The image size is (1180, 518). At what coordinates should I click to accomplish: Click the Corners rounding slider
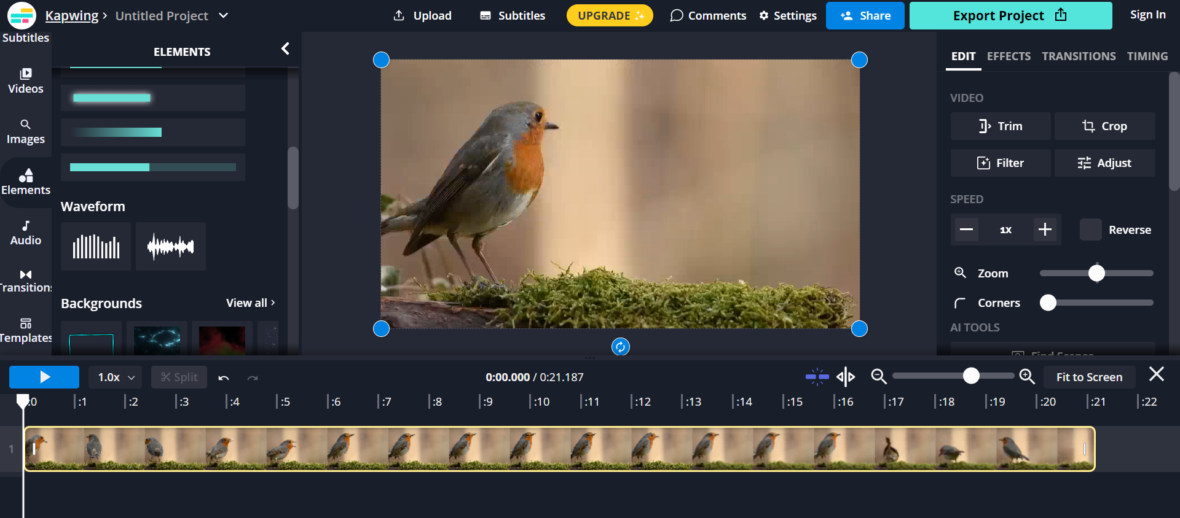1096,303
